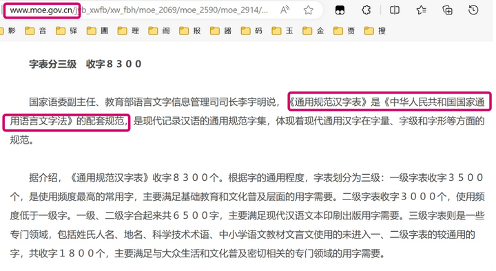Open the 理 bookmark folder
This screenshot has width=496, height=271.
click(x=128, y=31)
